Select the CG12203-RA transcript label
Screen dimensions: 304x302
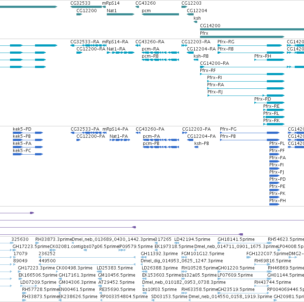coord(196,42)
